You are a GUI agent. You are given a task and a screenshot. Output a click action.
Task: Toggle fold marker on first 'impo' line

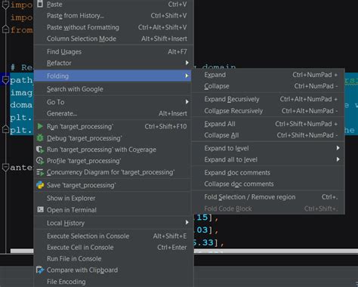(x=5, y=5)
